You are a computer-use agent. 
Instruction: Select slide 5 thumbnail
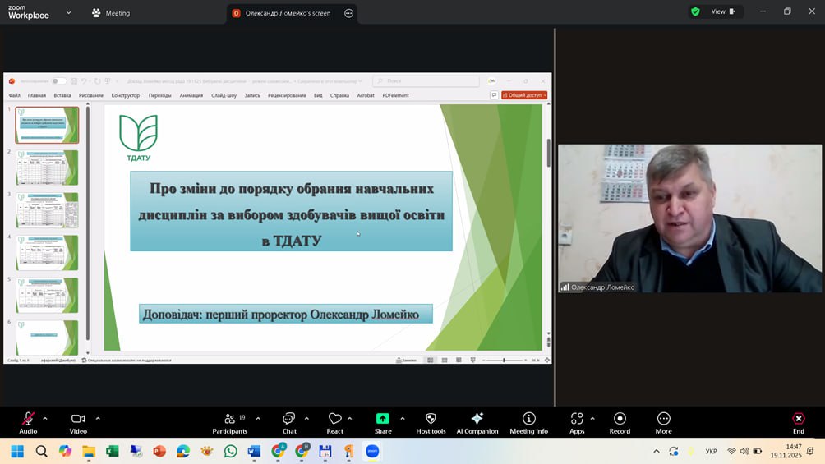(47, 295)
